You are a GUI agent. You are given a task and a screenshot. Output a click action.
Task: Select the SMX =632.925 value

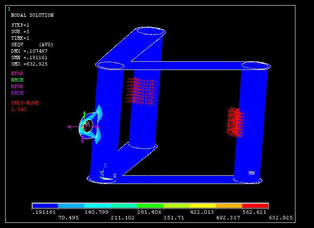pyautogui.click(x=29, y=64)
